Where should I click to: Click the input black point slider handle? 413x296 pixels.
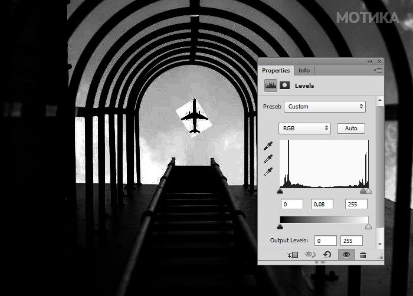point(280,191)
